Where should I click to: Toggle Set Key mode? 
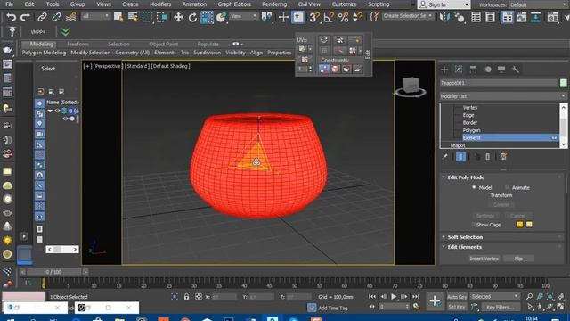[457, 307]
